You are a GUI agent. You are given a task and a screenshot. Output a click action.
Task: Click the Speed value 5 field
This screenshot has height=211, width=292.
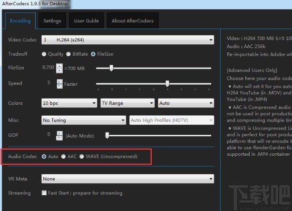pyautogui.click(x=49, y=83)
